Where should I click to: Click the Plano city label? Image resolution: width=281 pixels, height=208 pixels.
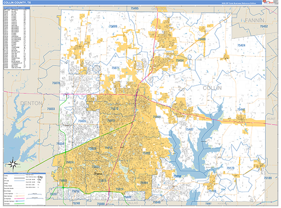point(98,174)
